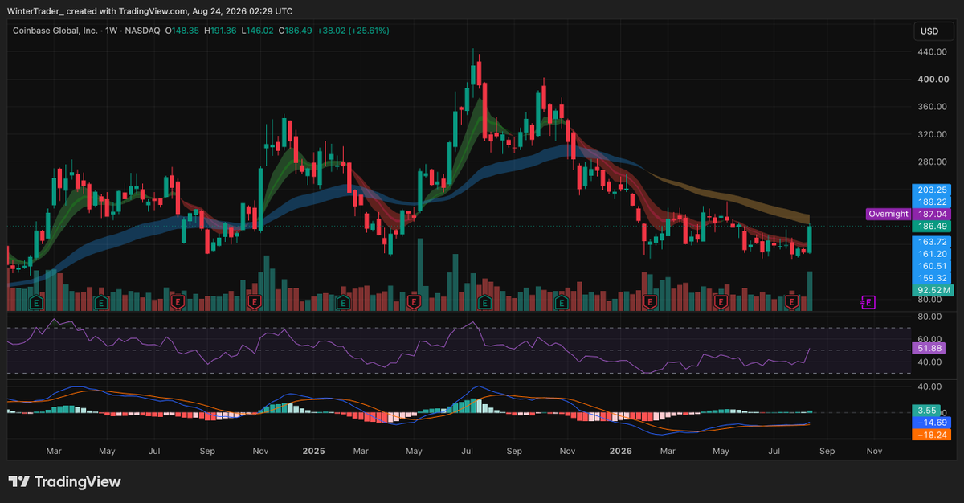The image size is (964, 503).
Task: Click the 186.49 current price tag
Action: point(932,227)
